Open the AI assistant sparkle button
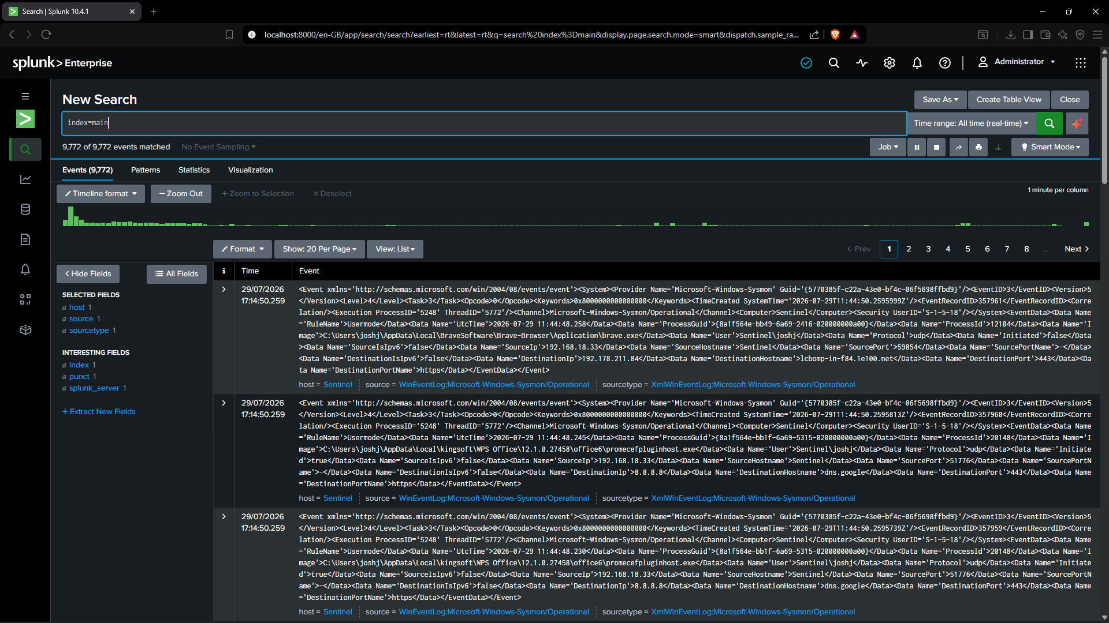1109x623 pixels. click(1077, 123)
